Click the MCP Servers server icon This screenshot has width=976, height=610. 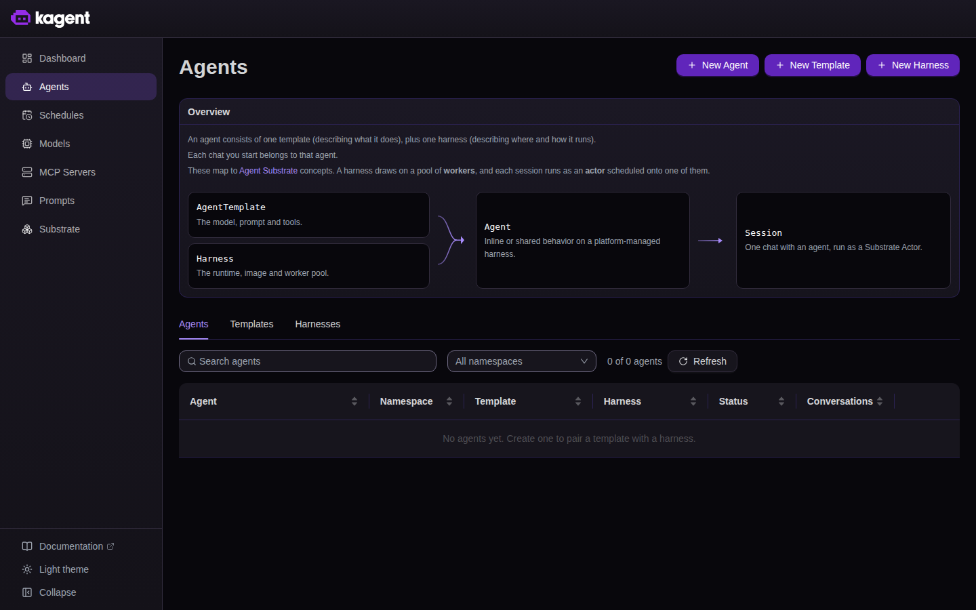click(x=27, y=172)
